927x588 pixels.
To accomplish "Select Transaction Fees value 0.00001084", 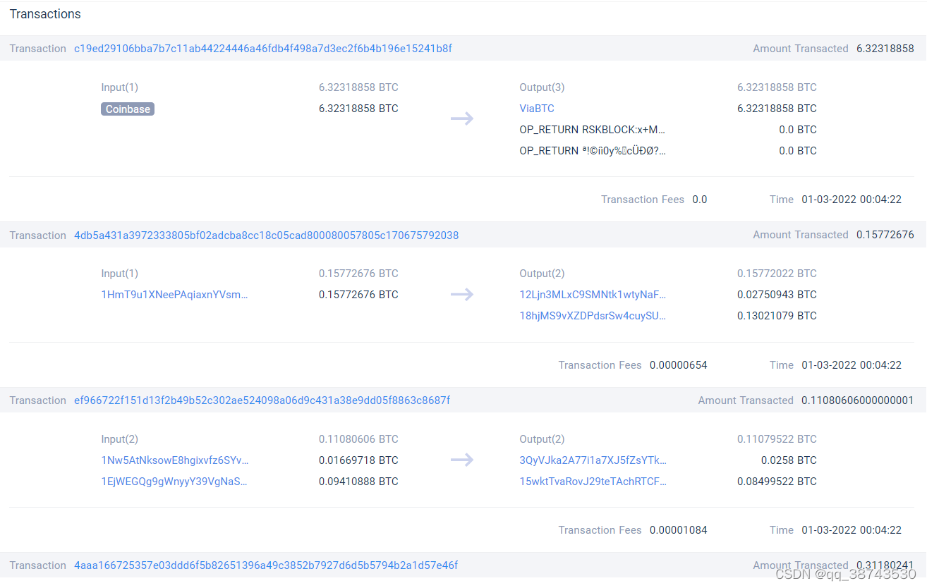I will pos(679,530).
